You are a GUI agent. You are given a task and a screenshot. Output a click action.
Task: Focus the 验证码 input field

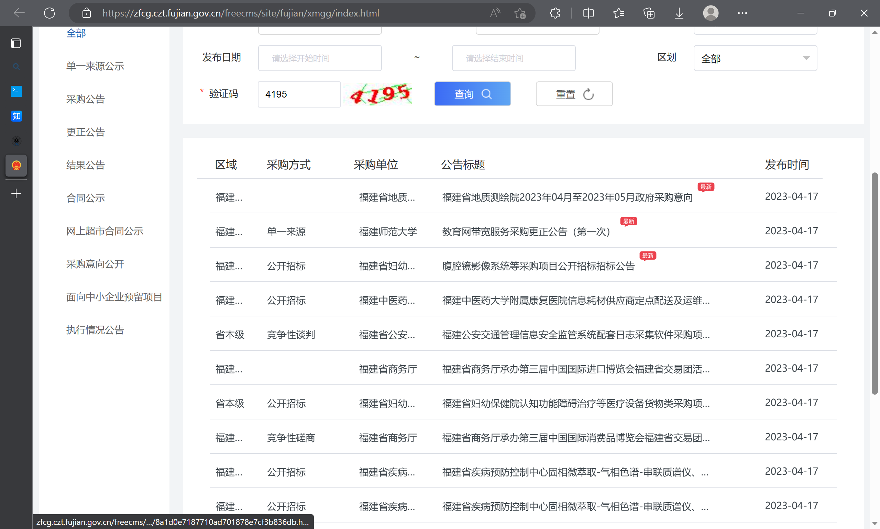(299, 94)
